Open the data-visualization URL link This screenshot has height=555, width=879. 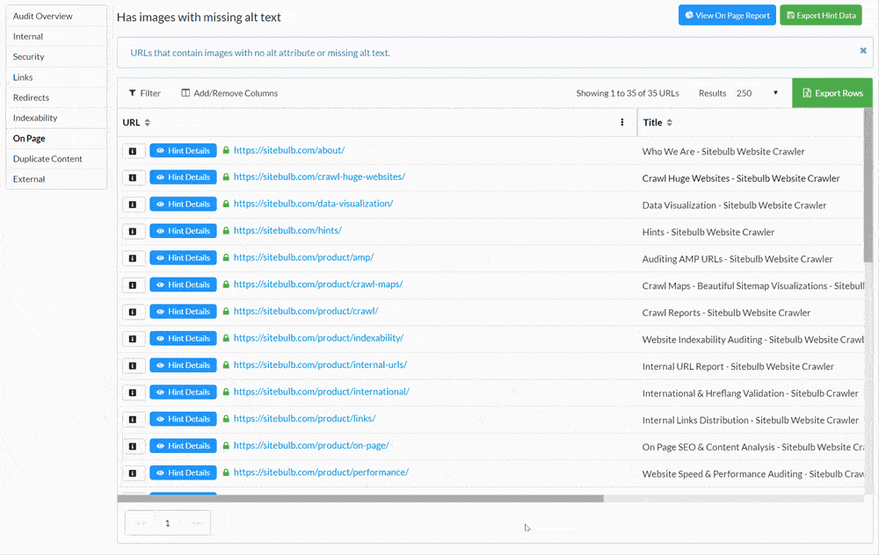(313, 204)
